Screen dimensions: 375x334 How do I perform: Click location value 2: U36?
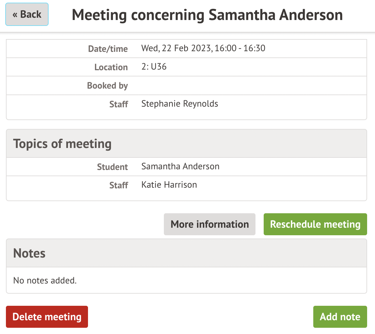154,67
